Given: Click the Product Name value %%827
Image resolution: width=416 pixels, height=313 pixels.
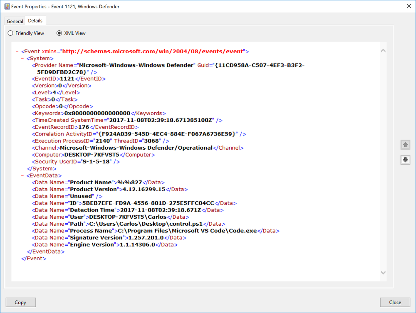Looking at the screenshot, I should pyautogui.click(x=130, y=182).
